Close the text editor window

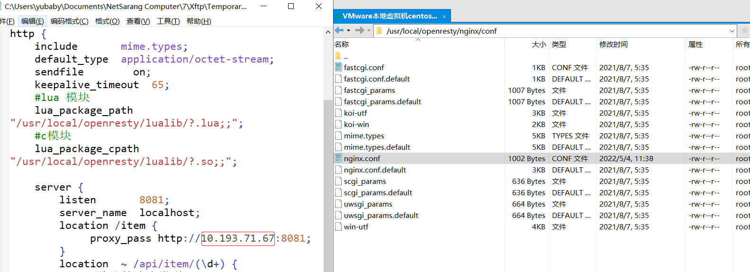tap(319, 6)
